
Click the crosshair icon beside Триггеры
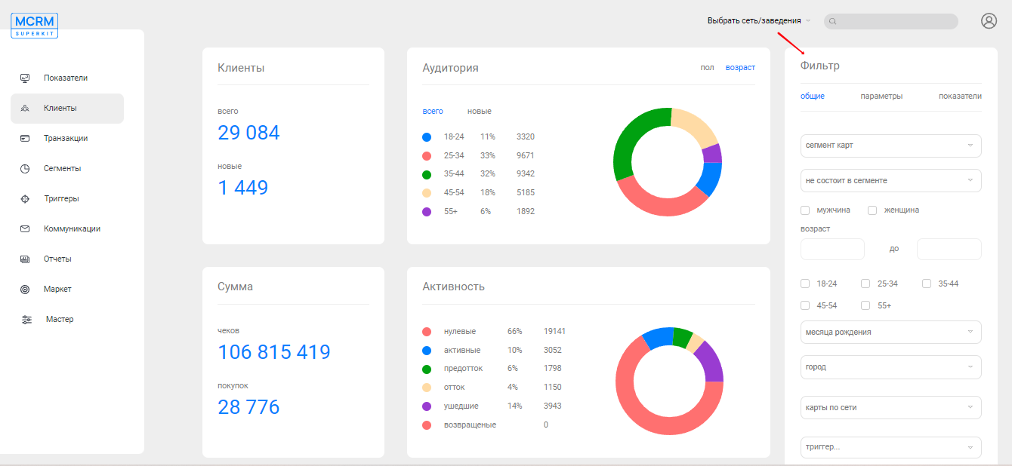[x=25, y=198]
